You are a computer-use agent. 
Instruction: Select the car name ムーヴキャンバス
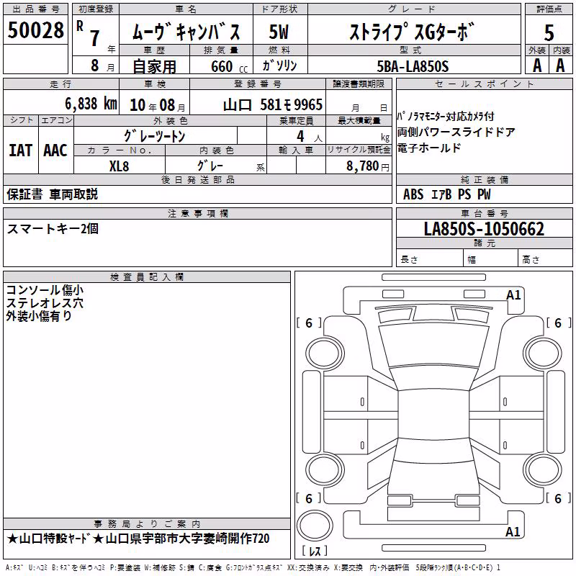click(186, 32)
